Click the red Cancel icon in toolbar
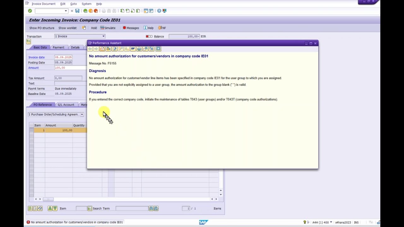Image resolution: width=404 pixels, height=227 pixels. (96, 11)
